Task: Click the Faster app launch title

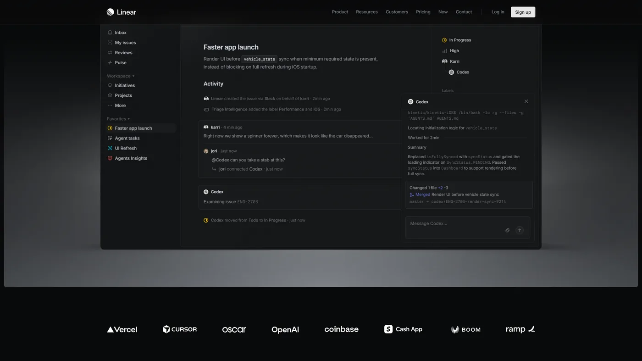Action: [x=231, y=47]
